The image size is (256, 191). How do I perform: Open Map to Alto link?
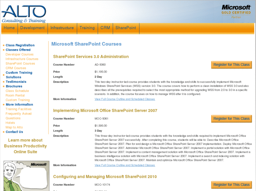point(14,127)
